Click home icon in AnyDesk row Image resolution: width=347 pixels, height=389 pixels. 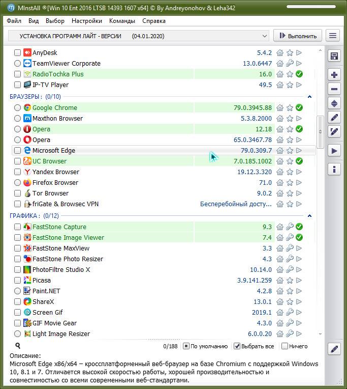pyautogui.click(x=280, y=53)
